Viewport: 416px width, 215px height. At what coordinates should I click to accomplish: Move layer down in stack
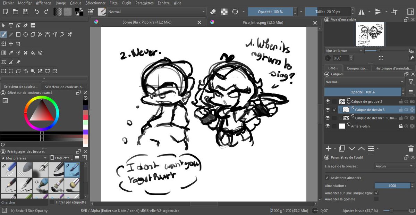[x=352, y=148]
